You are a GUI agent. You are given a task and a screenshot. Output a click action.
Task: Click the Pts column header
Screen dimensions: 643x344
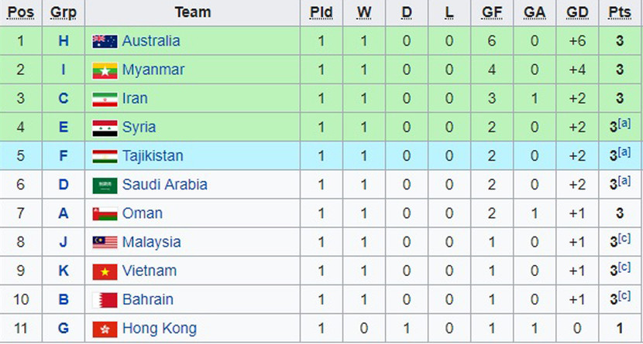(x=619, y=12)
